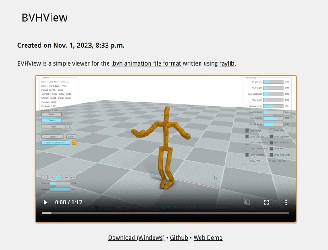This screenshot has width=328, height=250.
Task: Enable the Draw Wireframes checkbox
Action: click(x=247, y=143)
